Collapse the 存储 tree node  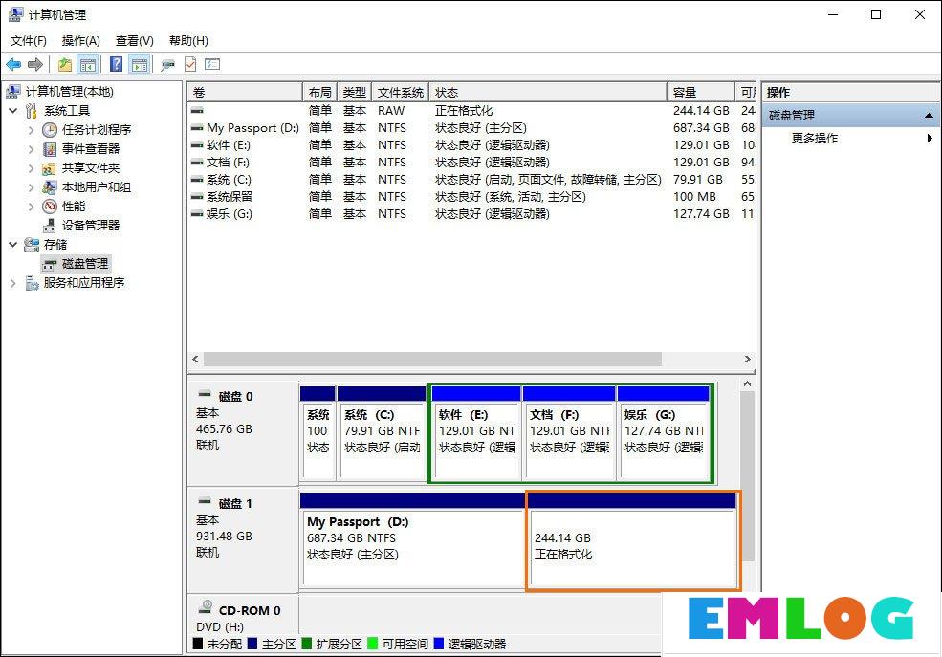click(x=13, y=245)
